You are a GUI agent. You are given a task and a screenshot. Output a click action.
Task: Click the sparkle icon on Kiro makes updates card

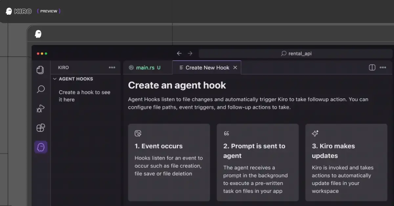coord(315,134)
